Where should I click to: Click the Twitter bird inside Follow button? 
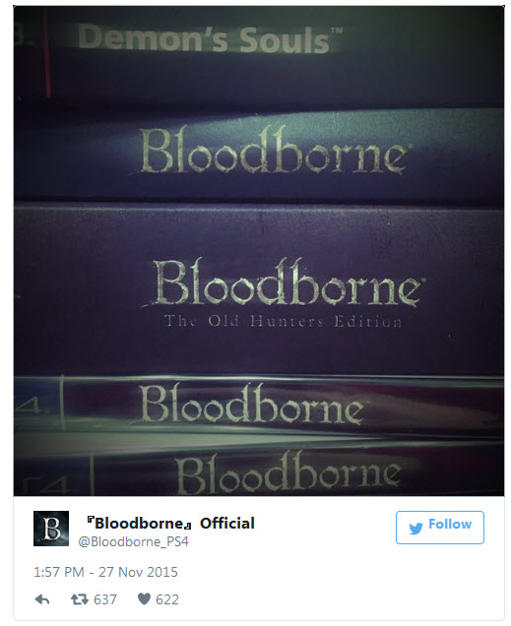pos(415,529)
